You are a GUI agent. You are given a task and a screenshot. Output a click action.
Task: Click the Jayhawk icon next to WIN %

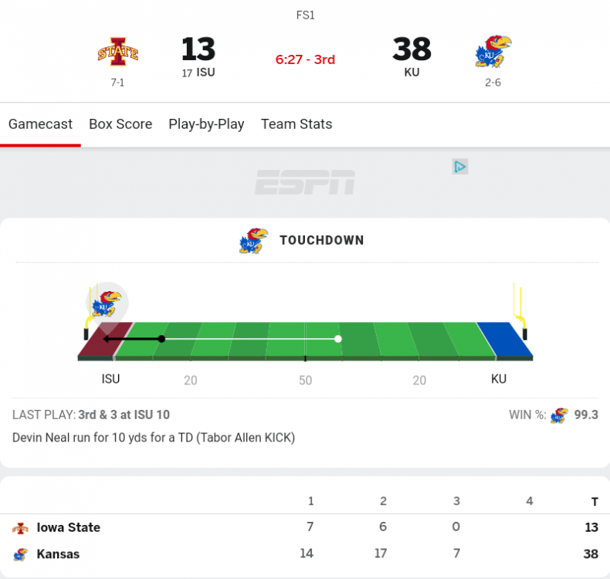coord(559,415)
